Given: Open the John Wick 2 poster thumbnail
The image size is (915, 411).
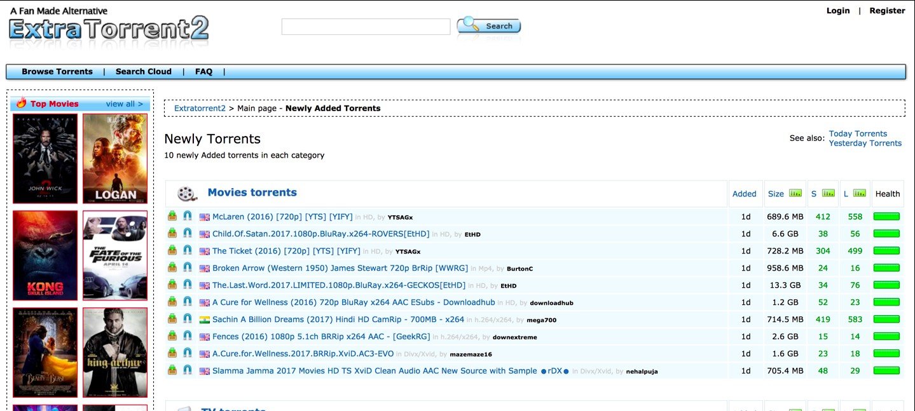Looking at the screenshot, I should coord(45,159).
